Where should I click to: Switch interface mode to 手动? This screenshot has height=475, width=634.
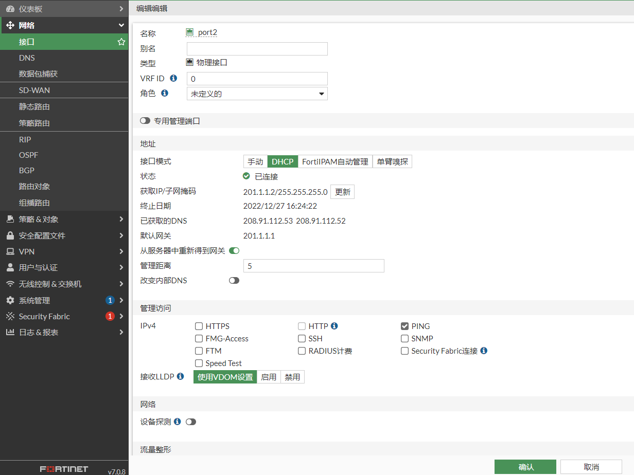(x=255, y=161)
